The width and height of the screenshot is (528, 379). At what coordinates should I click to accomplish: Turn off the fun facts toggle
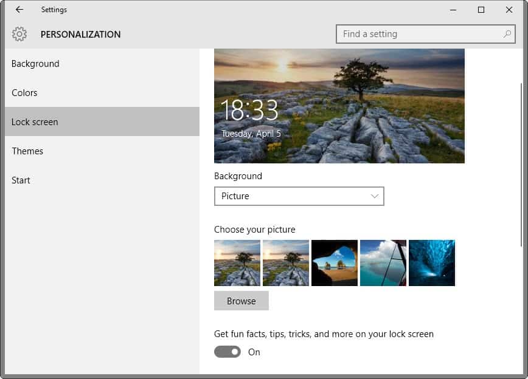(x=228, y=352)
